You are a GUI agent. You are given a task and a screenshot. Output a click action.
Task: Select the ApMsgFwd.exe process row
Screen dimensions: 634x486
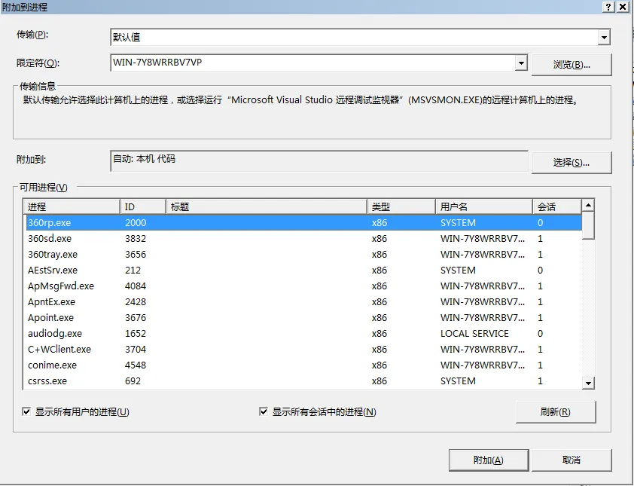pyautogui.click(x=303, y=286)
